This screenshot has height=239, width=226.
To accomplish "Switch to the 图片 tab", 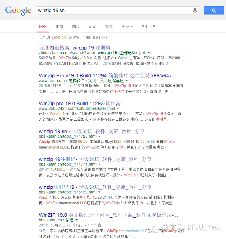I will coord(76,26).
